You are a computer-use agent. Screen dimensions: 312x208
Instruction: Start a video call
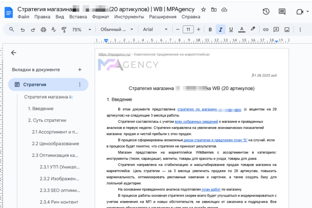coord(300,12)
